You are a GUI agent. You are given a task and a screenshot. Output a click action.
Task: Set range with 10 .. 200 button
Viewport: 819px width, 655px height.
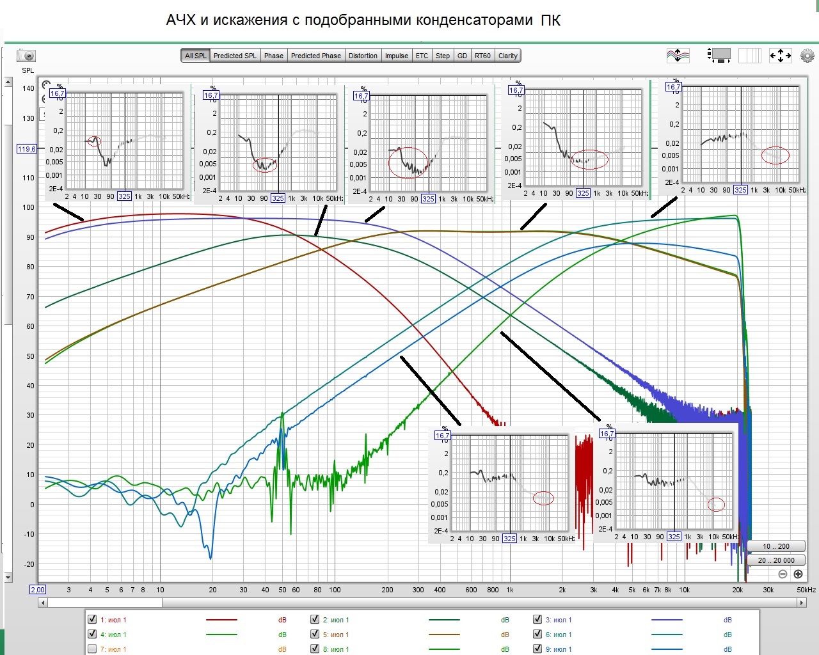click(x=775, y=546)
